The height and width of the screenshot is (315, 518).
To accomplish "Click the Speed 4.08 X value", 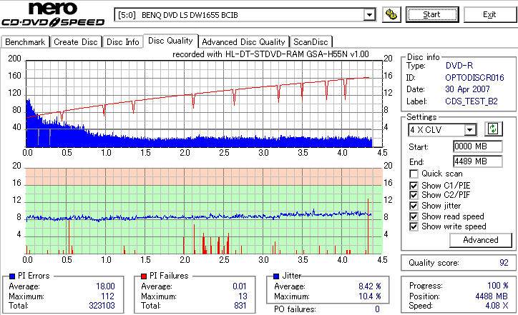I will click(x=497, y=306).
